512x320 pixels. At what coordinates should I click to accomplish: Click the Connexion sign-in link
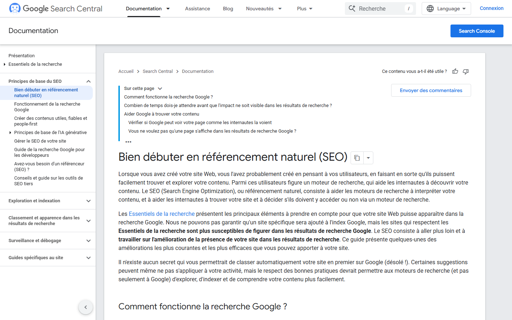491,8
